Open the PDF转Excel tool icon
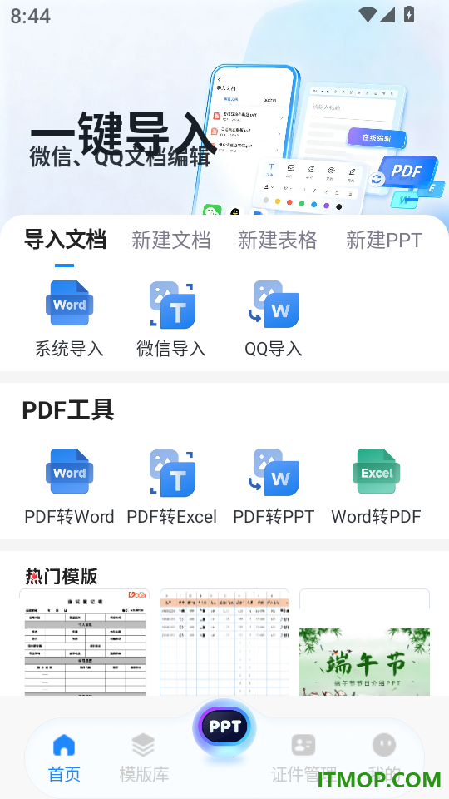The image size is (449, 799). tap(171, 473)
